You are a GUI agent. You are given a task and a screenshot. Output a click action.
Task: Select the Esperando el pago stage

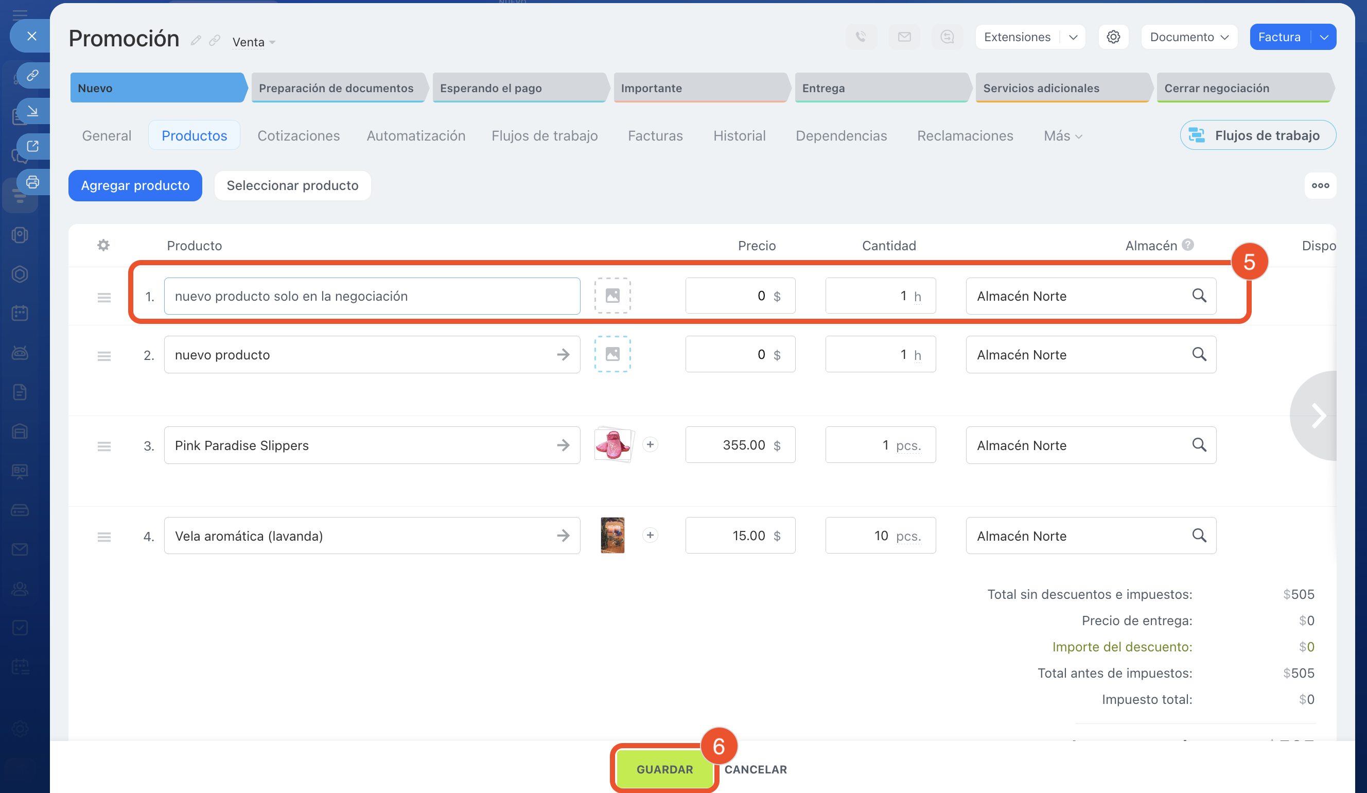pos(518,88)
